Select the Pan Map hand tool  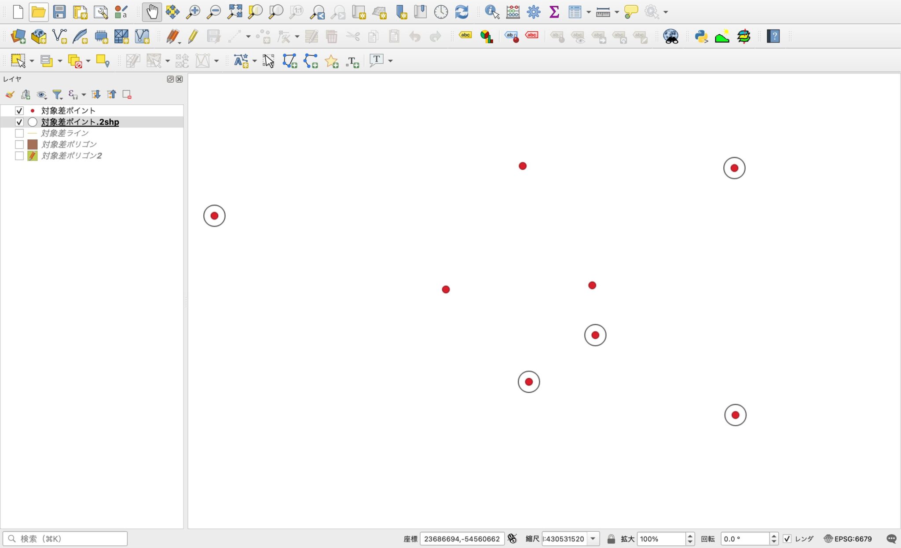coord(152,12)
